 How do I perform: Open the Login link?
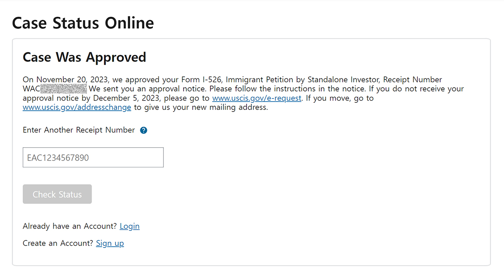pyautogui.click(x=129, y=226)
